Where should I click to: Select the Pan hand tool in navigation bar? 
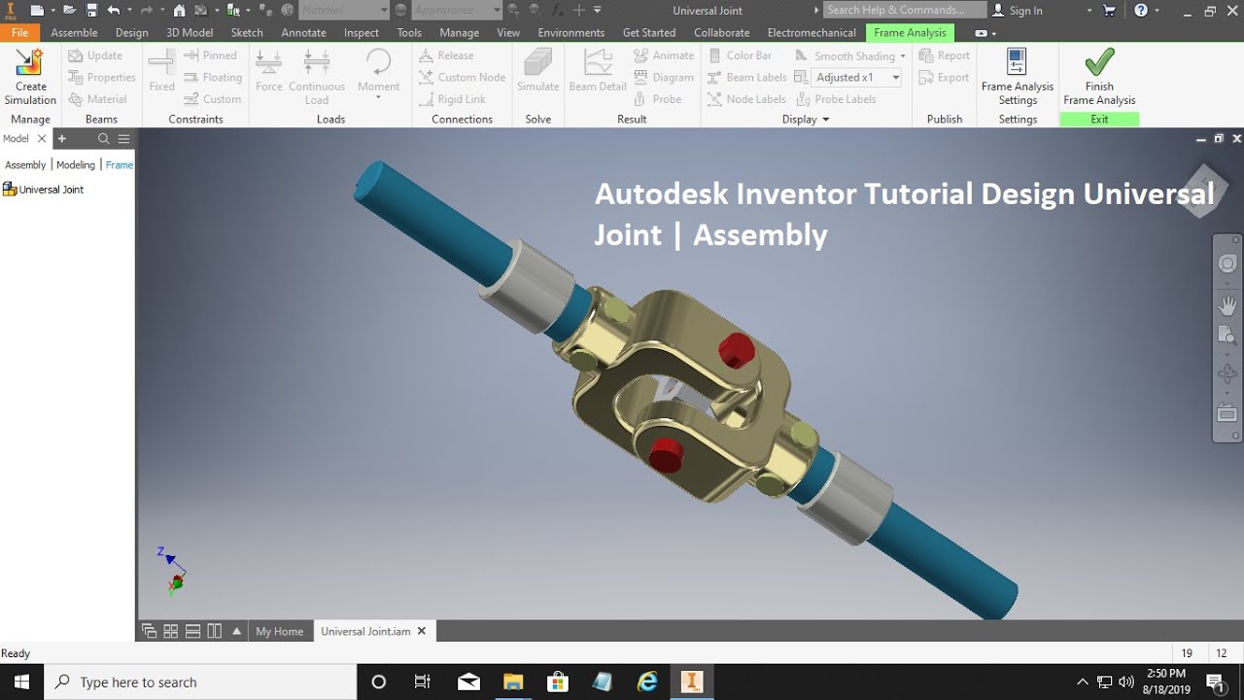tap(1227, 306)
